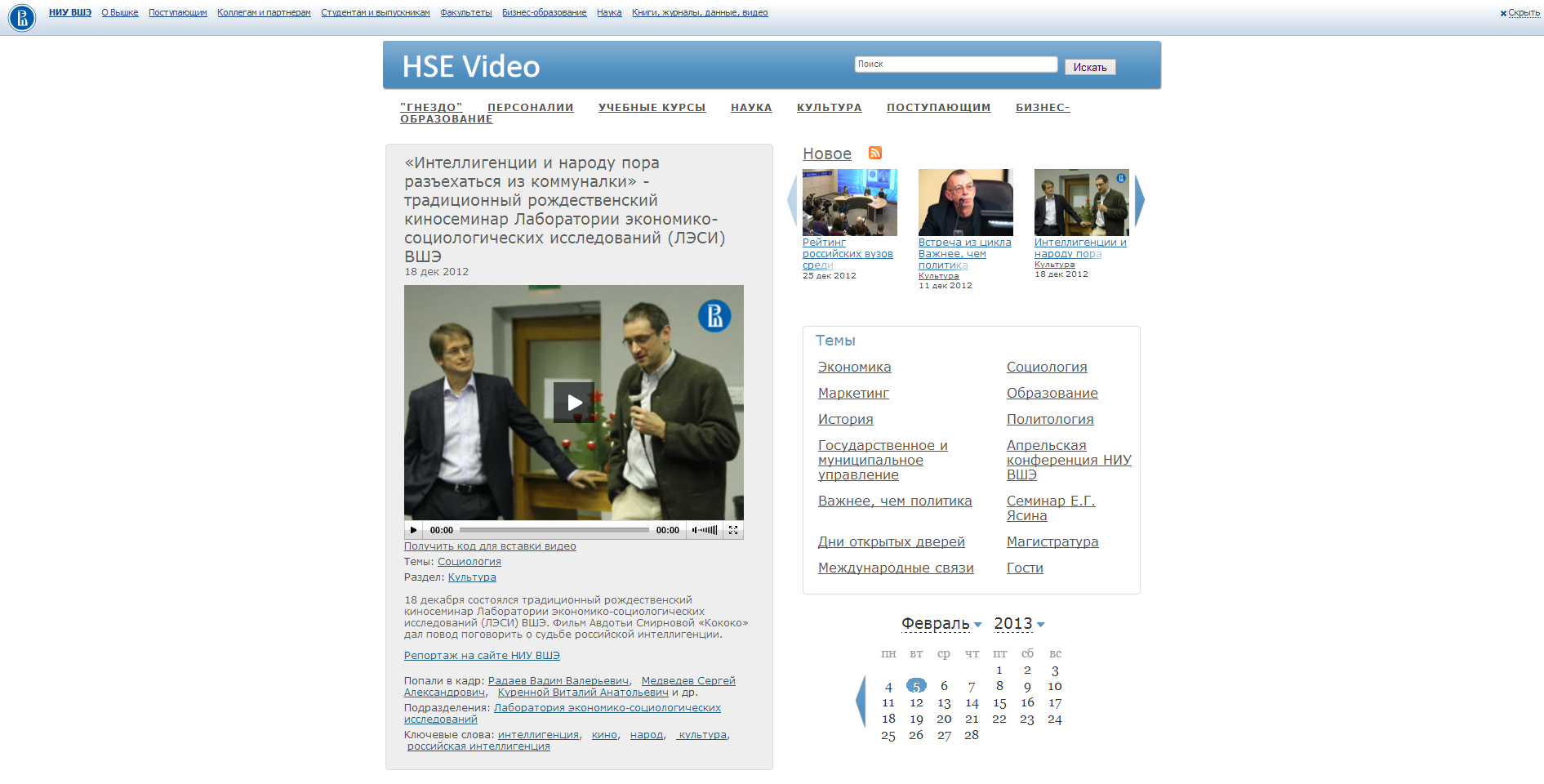This screenshot has height=784, width=1544.
Task: Open Радаев Вадим Валерьевич person link
Action: (x=558, y=681)
